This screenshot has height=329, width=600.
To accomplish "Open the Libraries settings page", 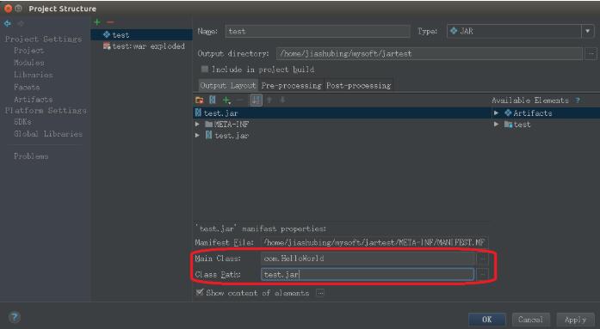I will click(x=34, y=75).
